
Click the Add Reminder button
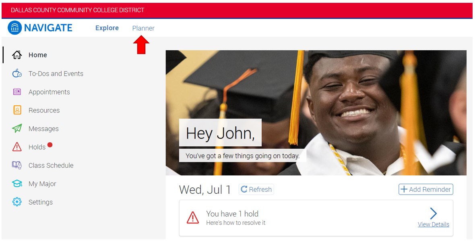click(425, 189)
